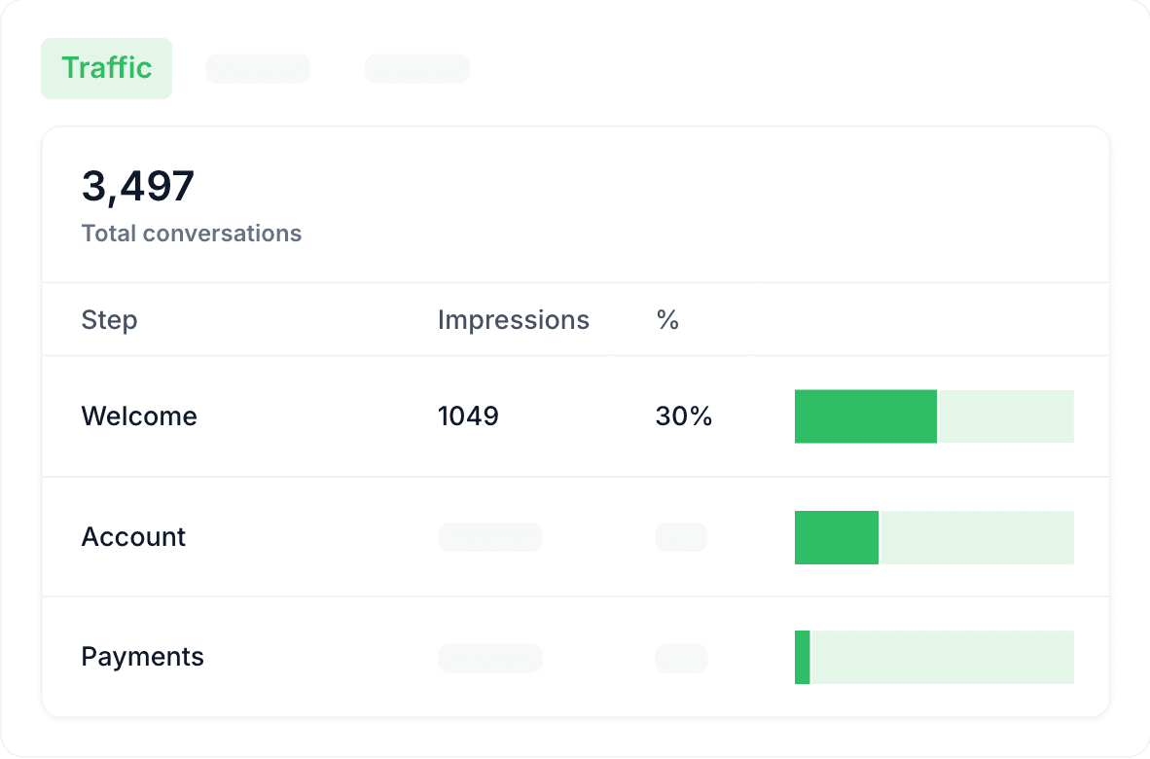Open the Welcome step row
This screenshot has width=1150, height=759.
pos(139,416)
